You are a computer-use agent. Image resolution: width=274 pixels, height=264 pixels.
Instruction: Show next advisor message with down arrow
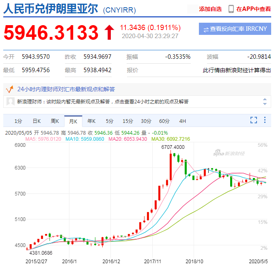265,104
